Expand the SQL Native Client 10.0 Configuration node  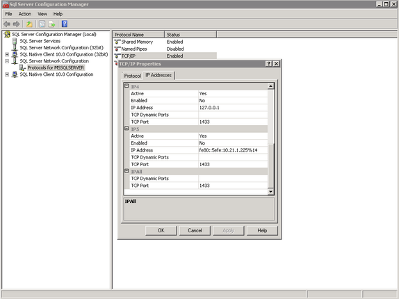pos(7,74)
